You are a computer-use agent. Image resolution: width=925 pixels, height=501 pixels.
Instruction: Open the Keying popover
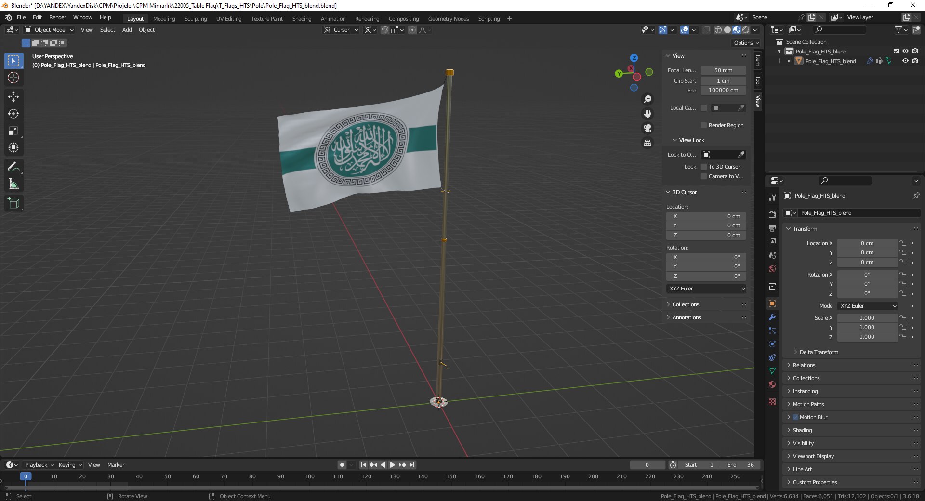pos(70,465)
